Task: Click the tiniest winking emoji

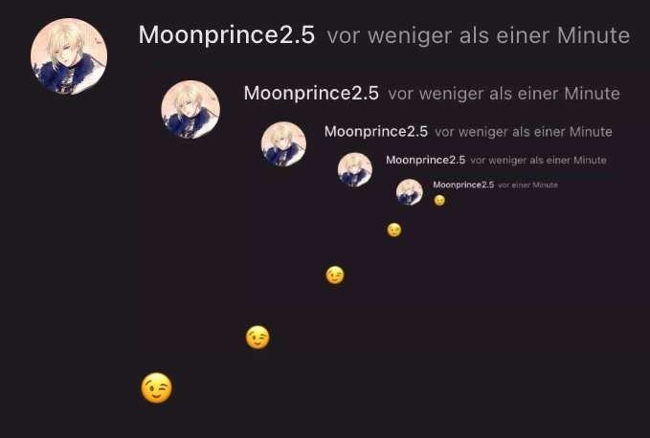Action: pyautogui.click(x=439, y=201)
